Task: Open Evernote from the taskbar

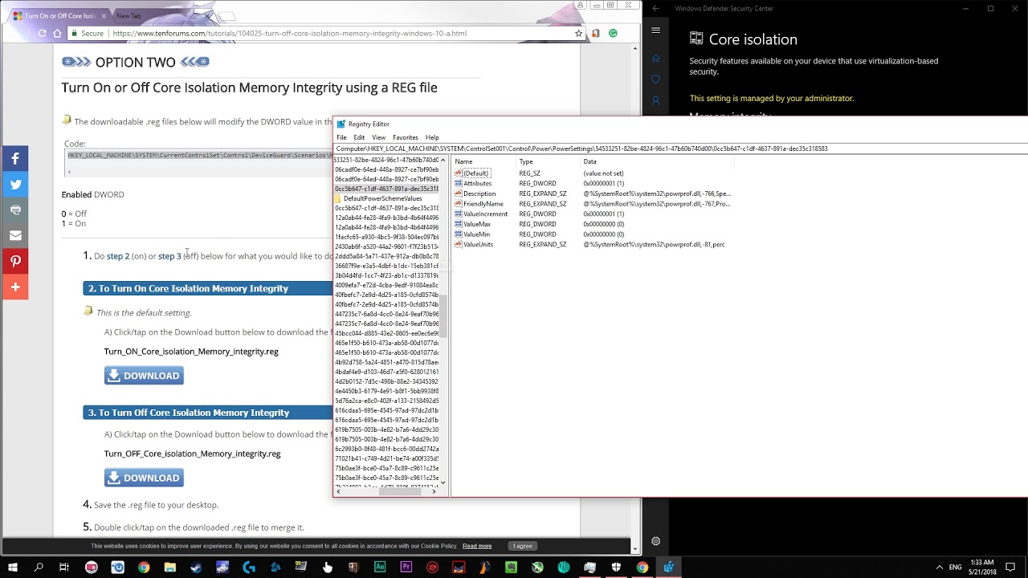Action: point(512,568)
